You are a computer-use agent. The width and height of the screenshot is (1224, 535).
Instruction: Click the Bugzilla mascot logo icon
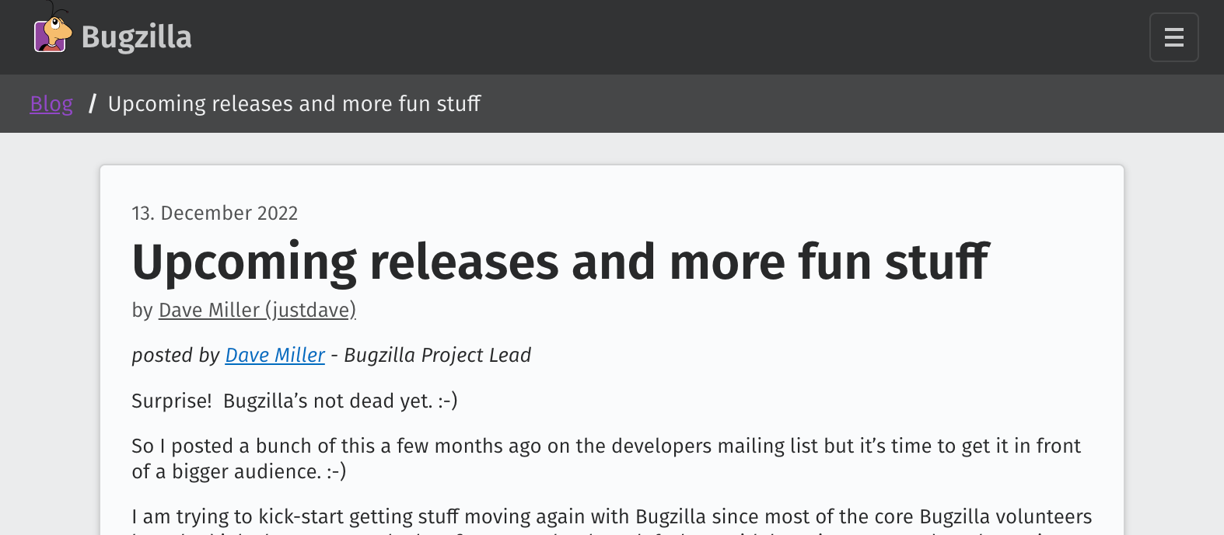click(x=52, y=34)
